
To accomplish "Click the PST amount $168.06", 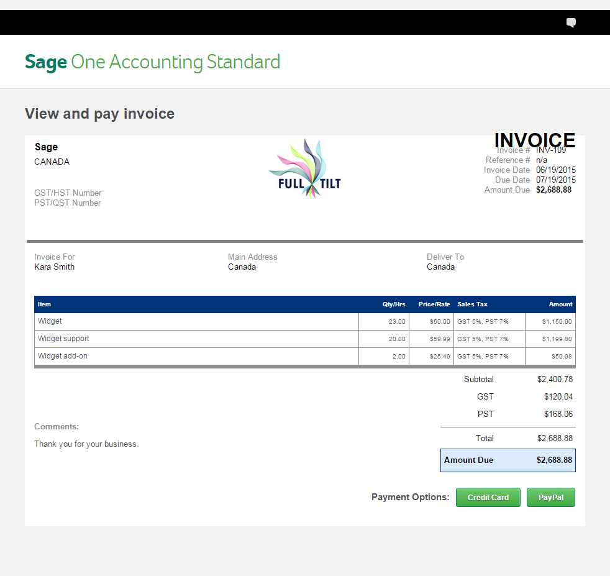I will (x=558, y=414).
